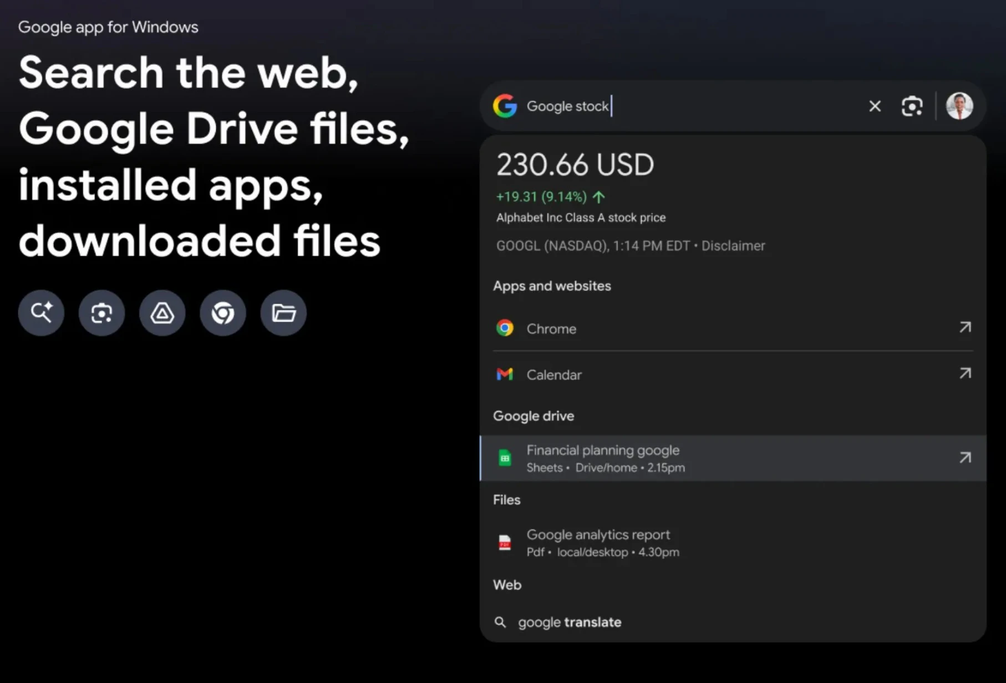Open Google Lens from the left icon row

pos(101,312)
